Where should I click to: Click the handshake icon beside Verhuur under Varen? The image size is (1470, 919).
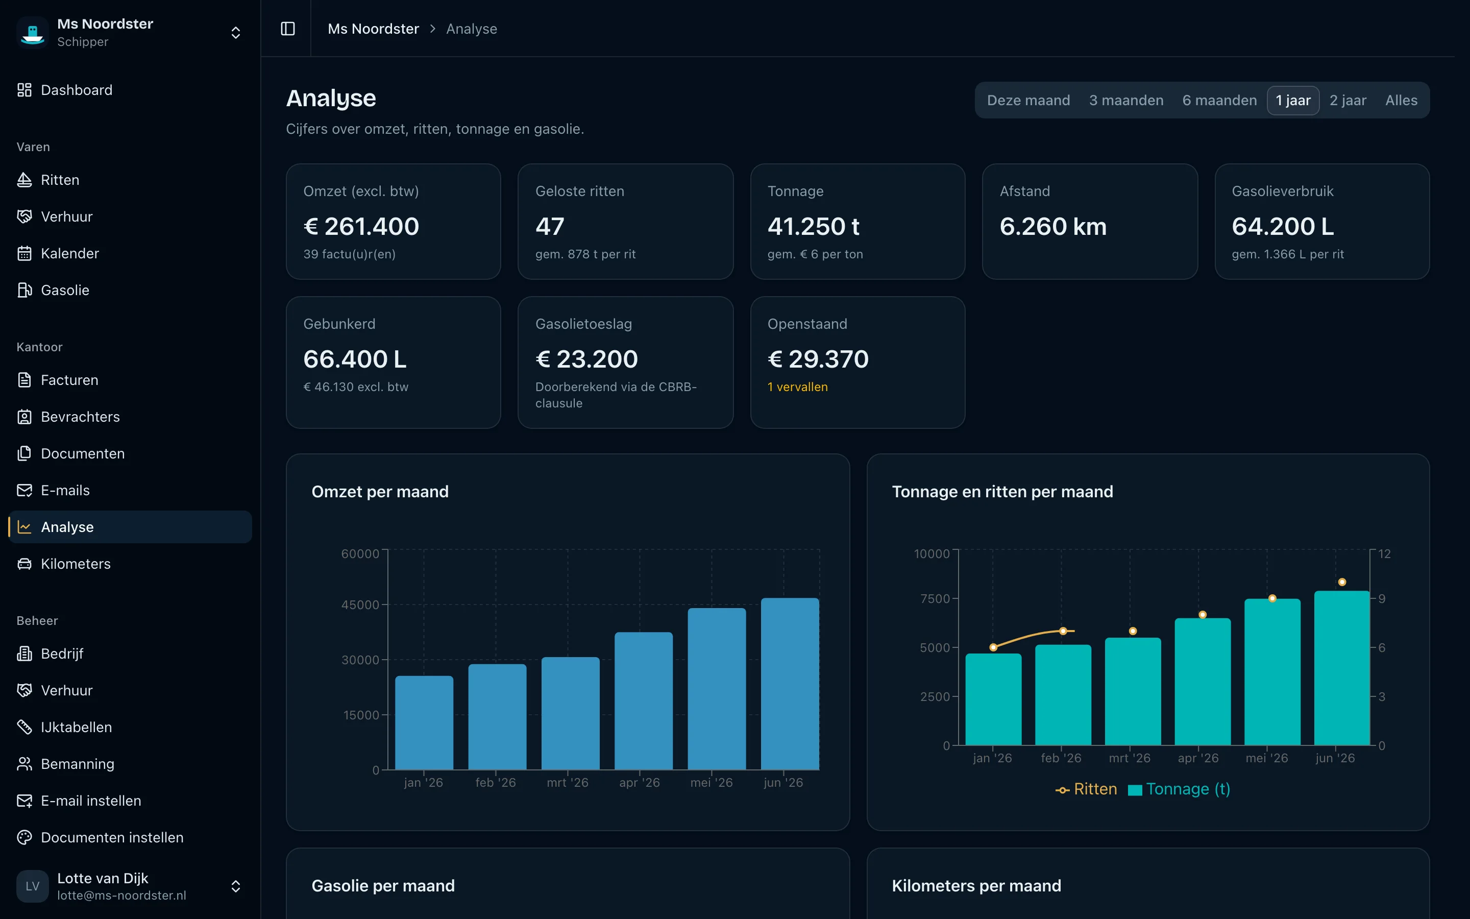pos(24,216)
